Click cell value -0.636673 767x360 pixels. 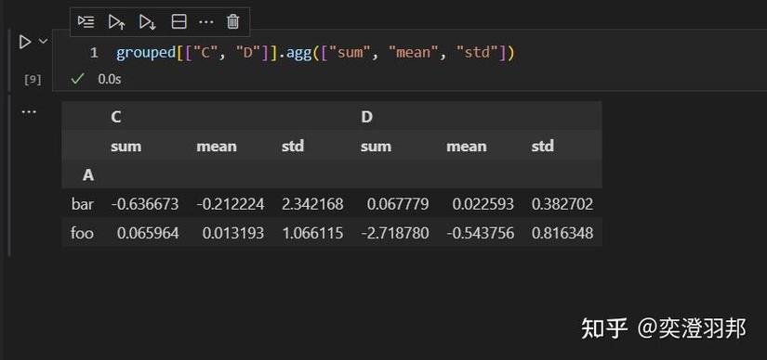click(145, 204)
